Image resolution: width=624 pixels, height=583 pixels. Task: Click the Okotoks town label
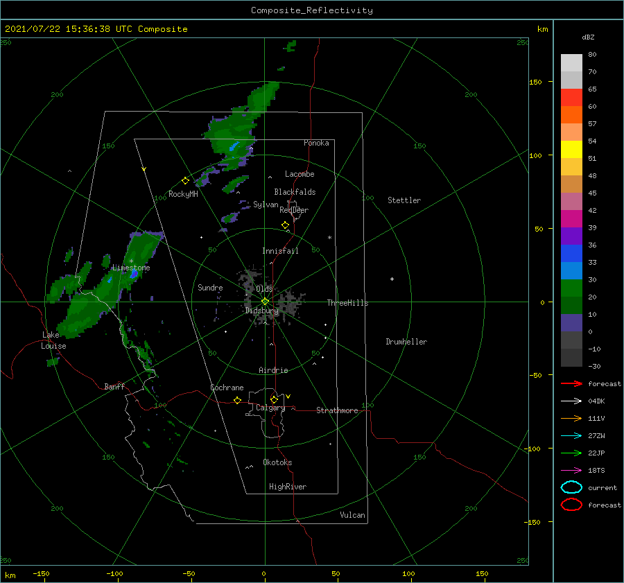[277, 462]
